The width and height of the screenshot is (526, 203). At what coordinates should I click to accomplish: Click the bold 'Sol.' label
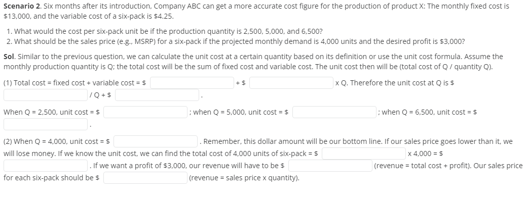point(9,57)
